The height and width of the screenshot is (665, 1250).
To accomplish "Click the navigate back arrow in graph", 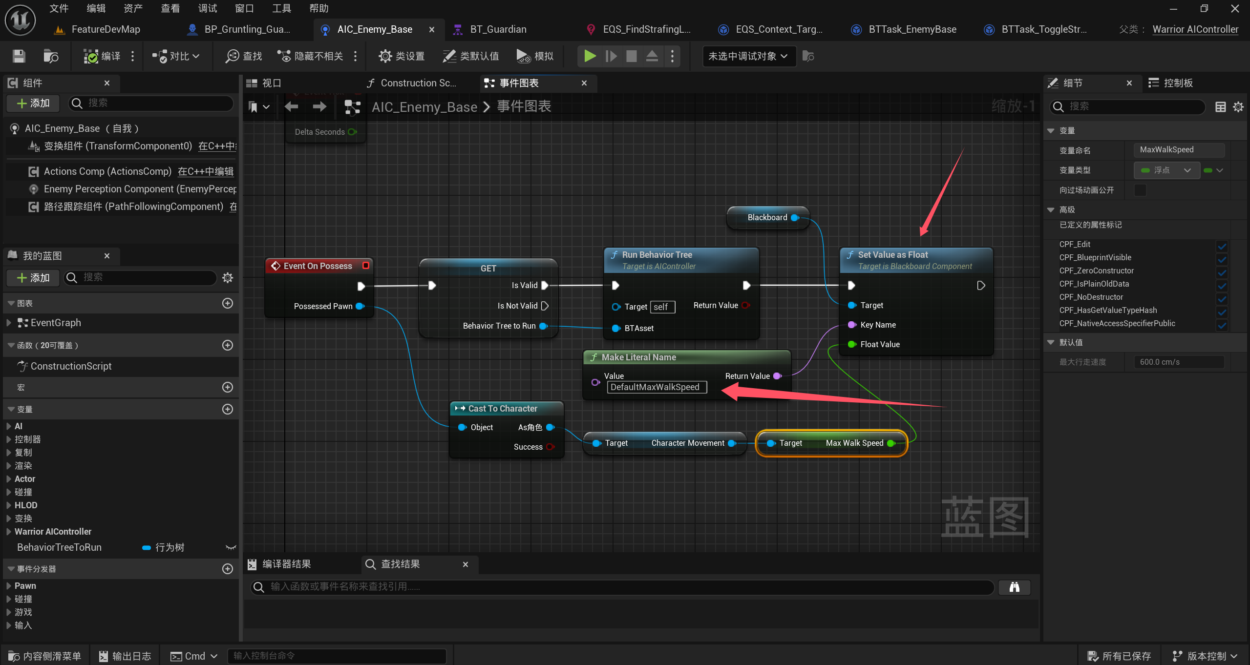I will 292,106.
